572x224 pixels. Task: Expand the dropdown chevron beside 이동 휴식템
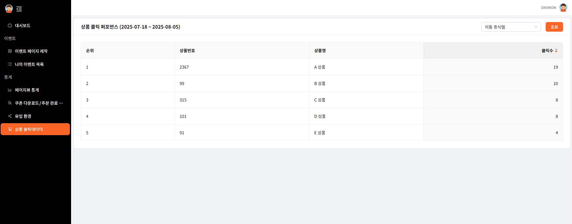(536, 27)
